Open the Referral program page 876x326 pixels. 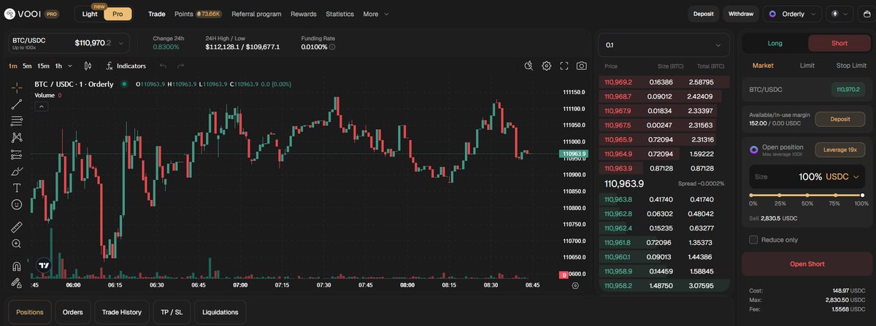point(256,14)
